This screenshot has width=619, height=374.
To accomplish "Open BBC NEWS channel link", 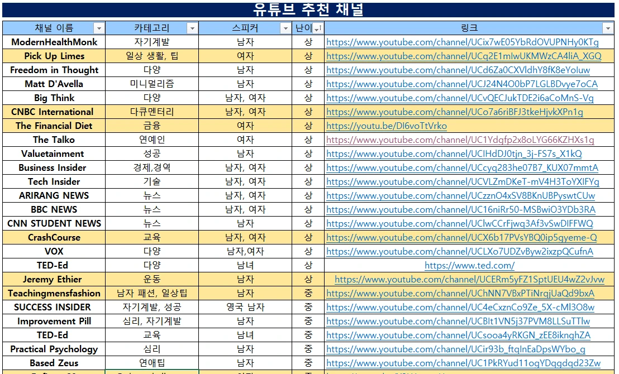I will click(461, 209).
